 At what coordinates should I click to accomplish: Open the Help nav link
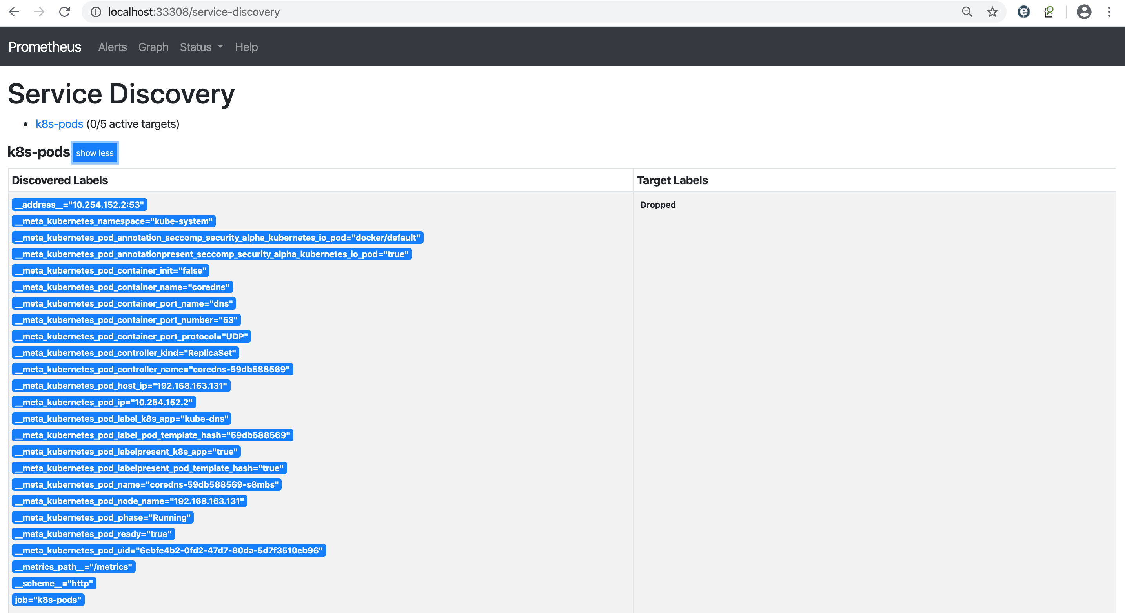pos(246,47)
